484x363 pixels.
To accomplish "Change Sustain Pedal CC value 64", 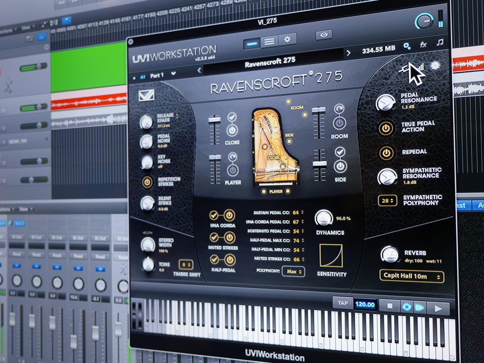I will [x=298, y=213].
